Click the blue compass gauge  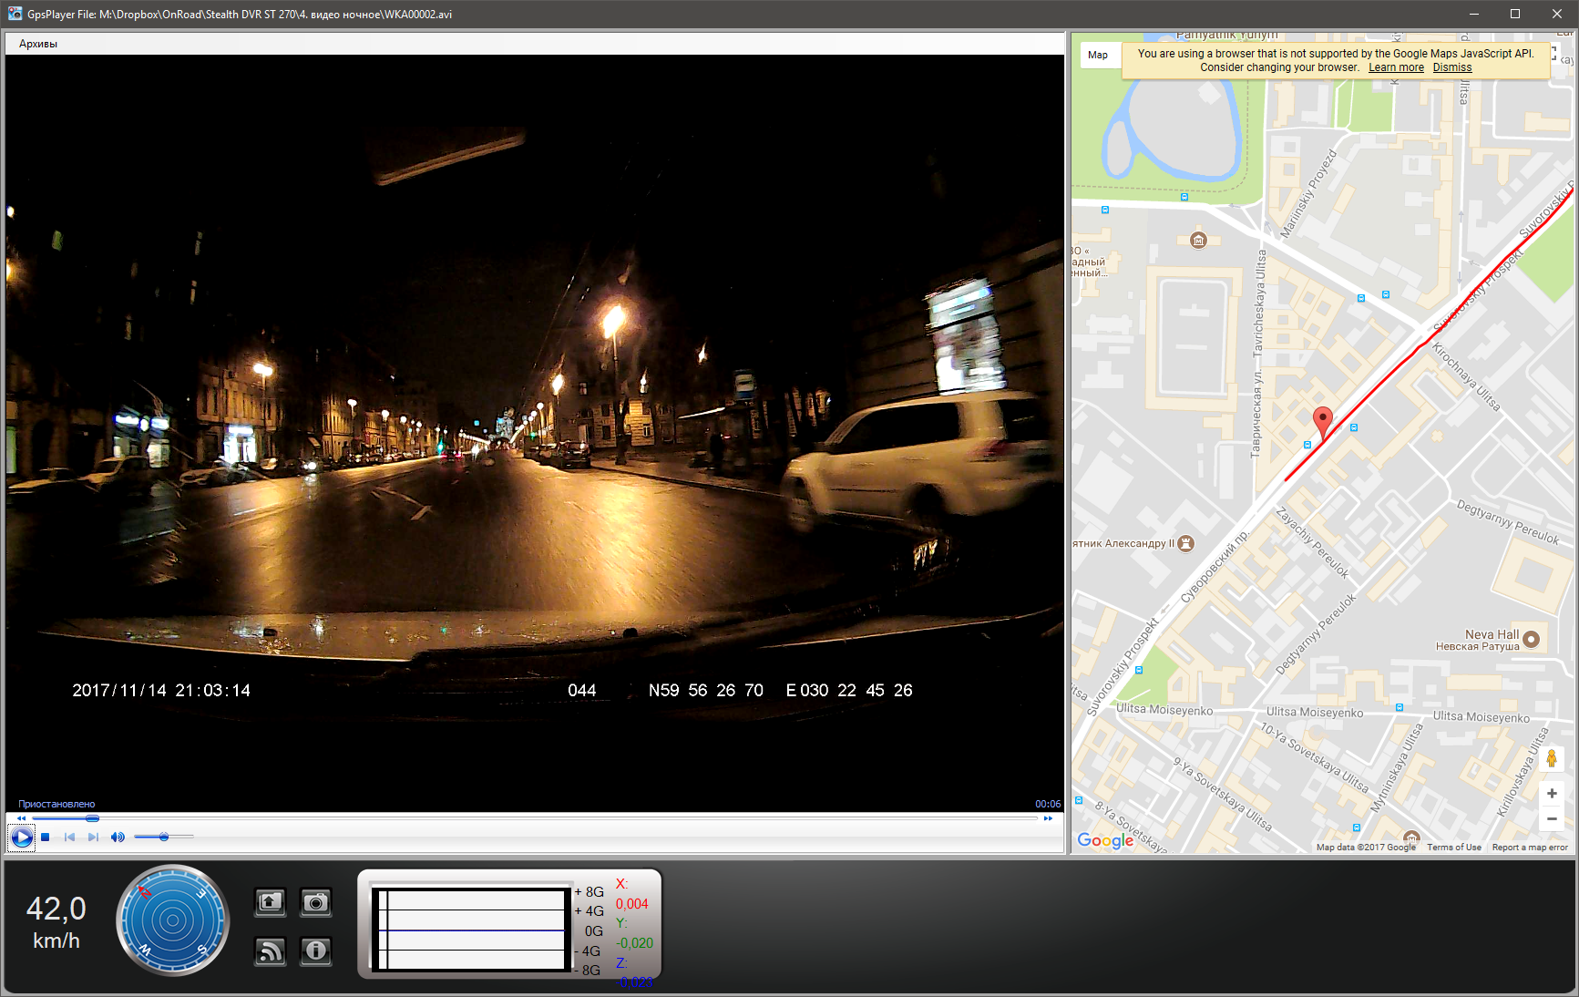click(172, 920)
